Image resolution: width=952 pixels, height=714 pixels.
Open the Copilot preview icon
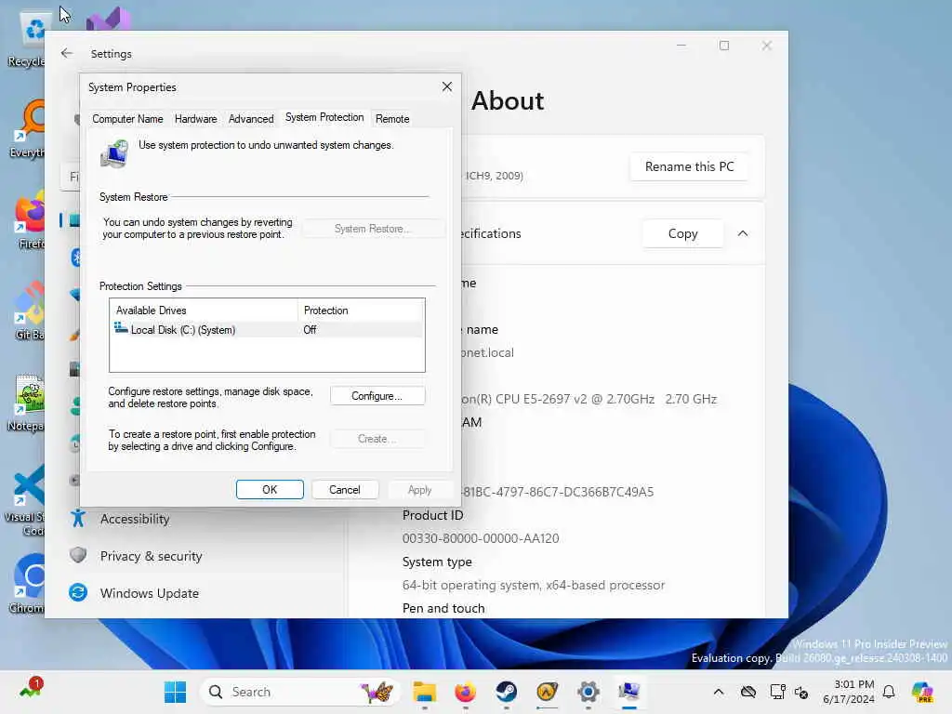922,692
